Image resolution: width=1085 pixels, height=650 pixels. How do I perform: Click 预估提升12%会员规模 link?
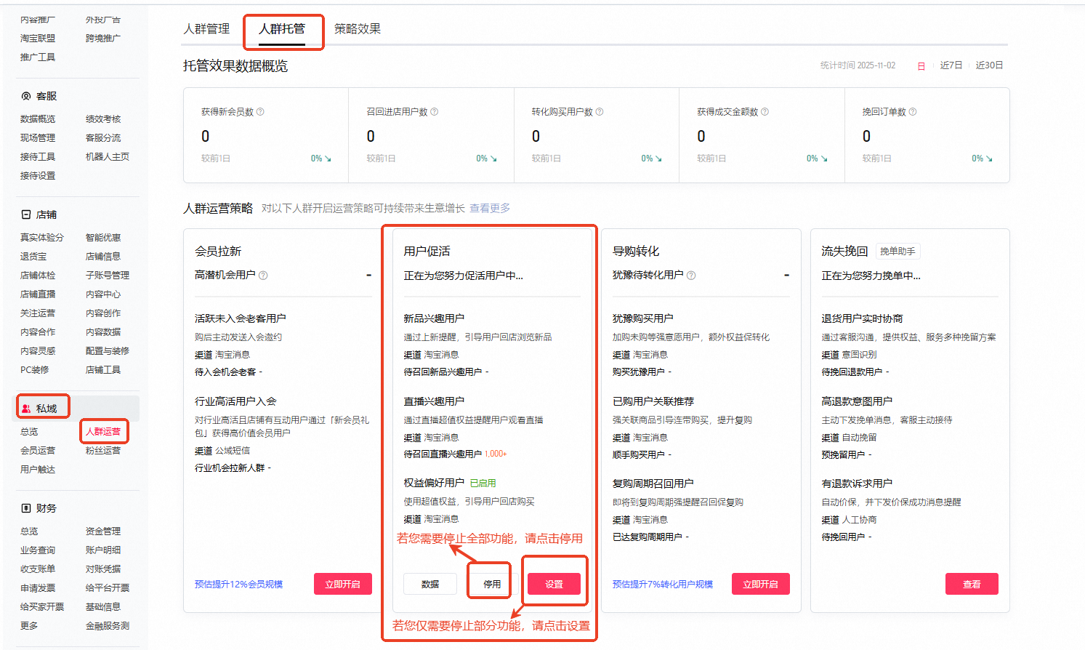tap(238, 585)
